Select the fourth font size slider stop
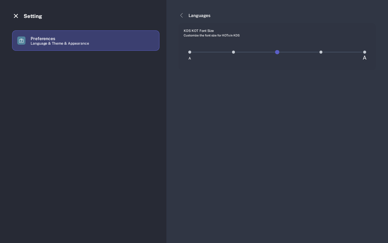388x243 pixels. 321,52
